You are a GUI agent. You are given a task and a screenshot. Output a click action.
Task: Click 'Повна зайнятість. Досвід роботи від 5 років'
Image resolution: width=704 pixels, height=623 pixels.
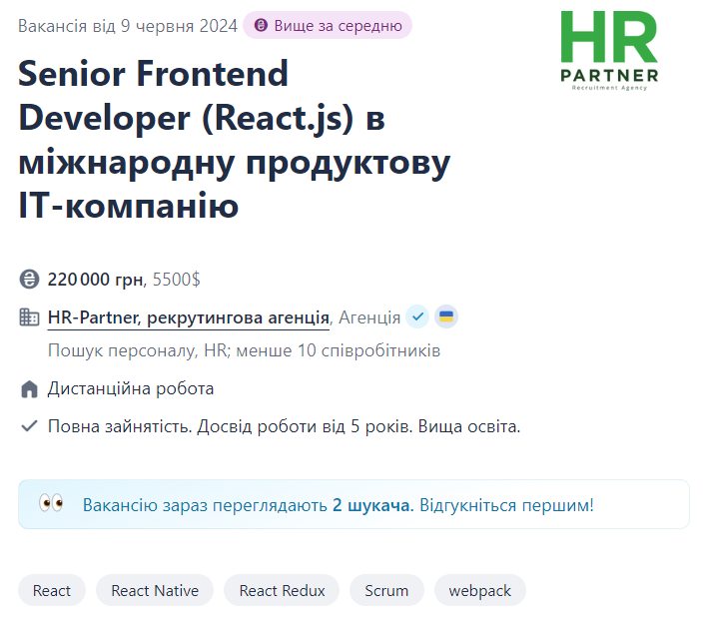(230, 426)
